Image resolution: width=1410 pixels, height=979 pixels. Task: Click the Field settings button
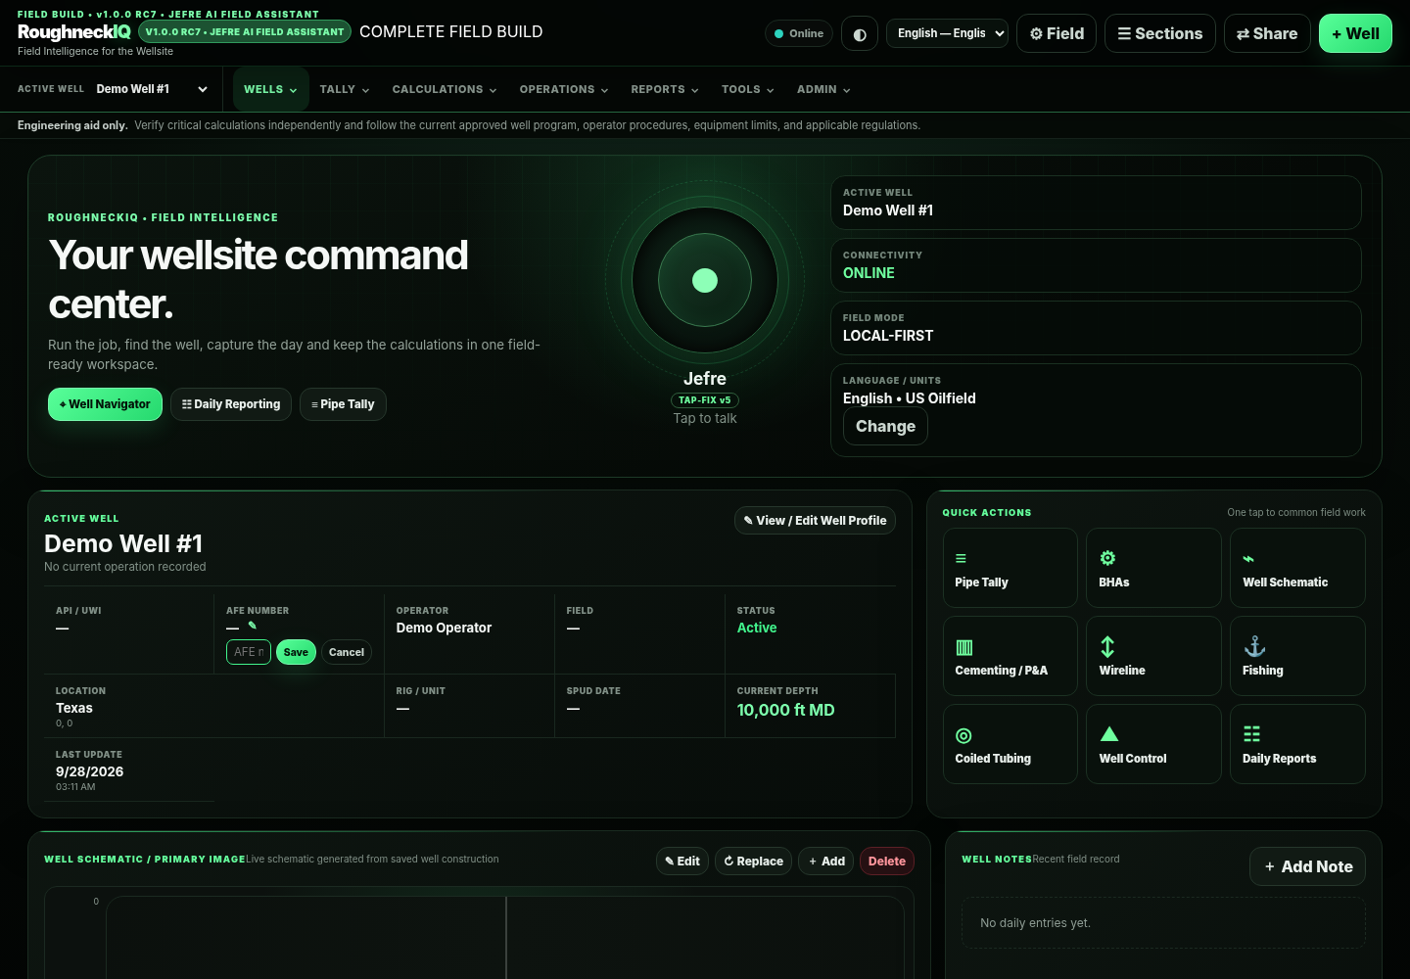pos(1057,33)
